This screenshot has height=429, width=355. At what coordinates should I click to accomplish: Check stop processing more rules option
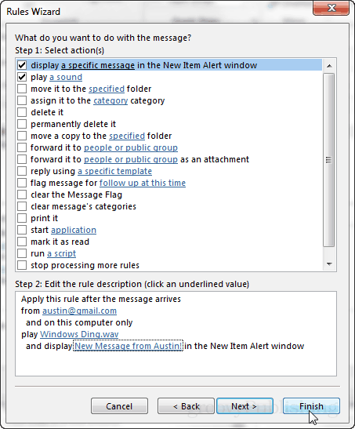[22, 265]
